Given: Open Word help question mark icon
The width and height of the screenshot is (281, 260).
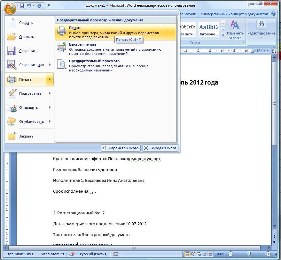Looking at the screenshot, I should 274,14.
